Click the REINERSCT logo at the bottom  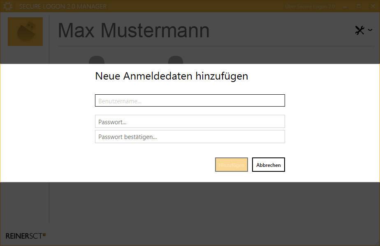point(25,236)
